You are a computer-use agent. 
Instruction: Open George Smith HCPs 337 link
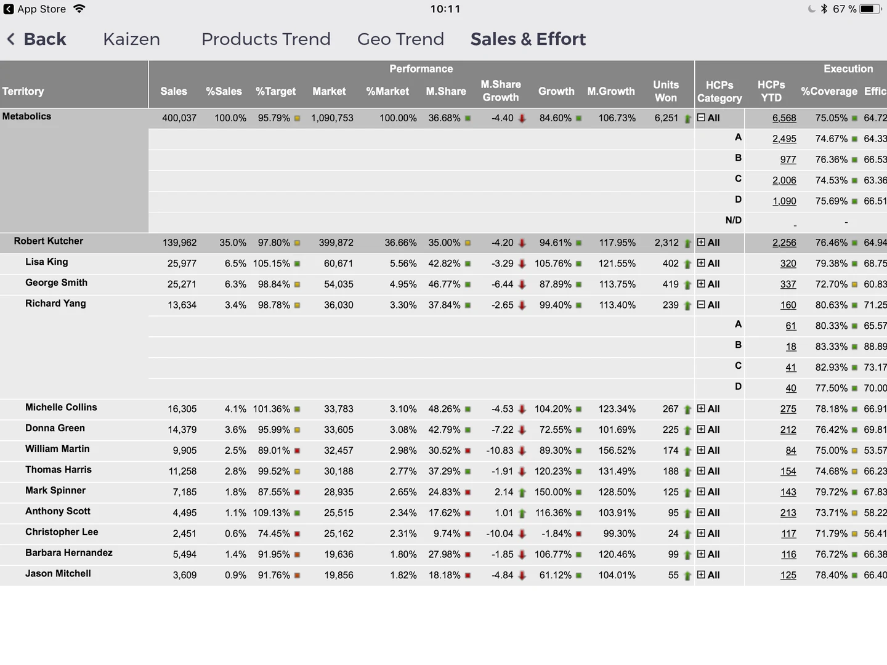[788, 284]
